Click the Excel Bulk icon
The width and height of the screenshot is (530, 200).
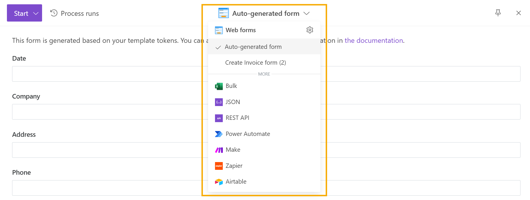click(x=219, y=86)
